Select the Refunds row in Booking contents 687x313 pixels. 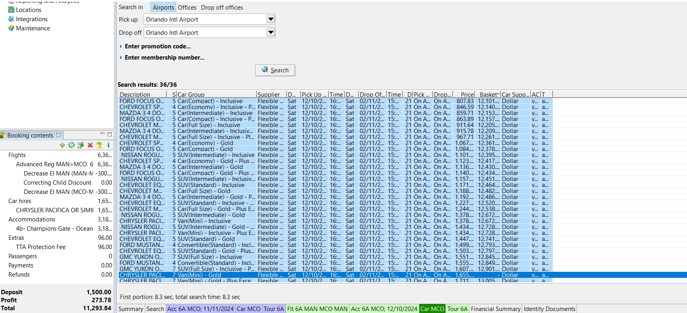[56, 275]
